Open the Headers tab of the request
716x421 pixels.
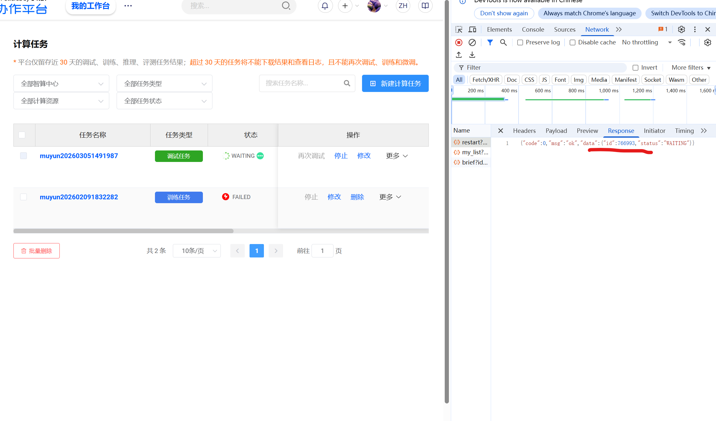(524, 131)
